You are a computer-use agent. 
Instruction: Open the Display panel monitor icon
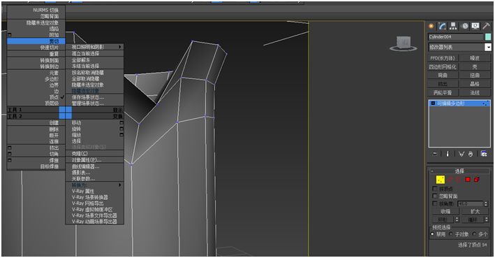point(475,27)
